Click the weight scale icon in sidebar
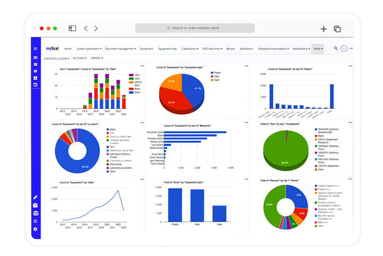Image resolution: width=383 pixels, height=256 pixels. click(35, 205)
